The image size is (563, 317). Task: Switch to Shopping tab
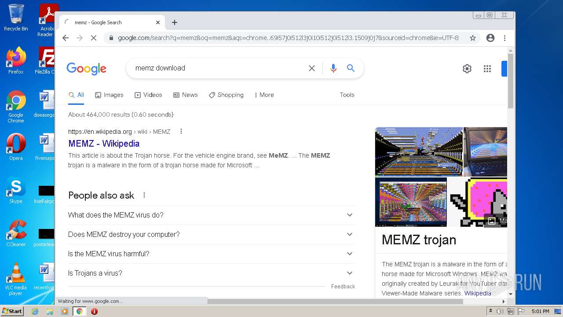click(226, 95)
